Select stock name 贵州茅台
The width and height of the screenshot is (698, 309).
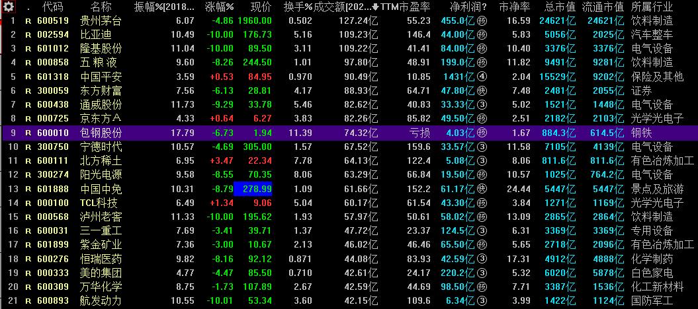pyautogui.click(x=101, y=20)
